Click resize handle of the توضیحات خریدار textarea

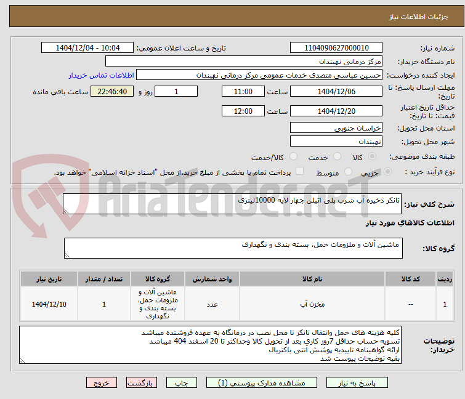(22, 361)
